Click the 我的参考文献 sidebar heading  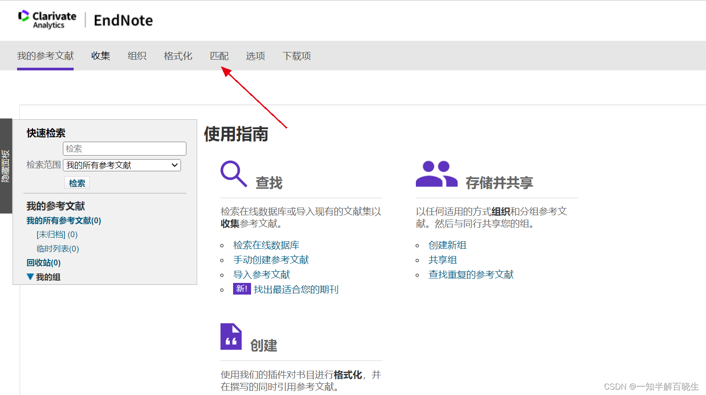click(x=56, y=206)
